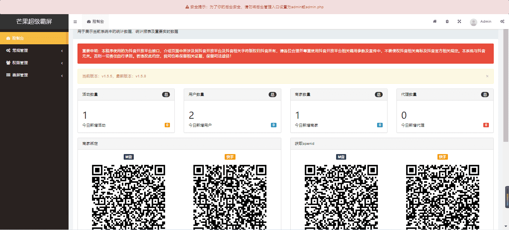Screen dimensions: 509x230
Task: Click the 获取openid panel header
Action: click(x=392, y=144)
